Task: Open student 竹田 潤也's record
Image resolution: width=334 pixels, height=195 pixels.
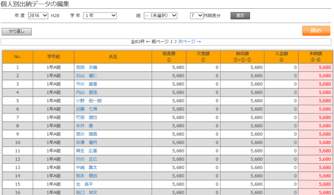Action: [86, 117]
